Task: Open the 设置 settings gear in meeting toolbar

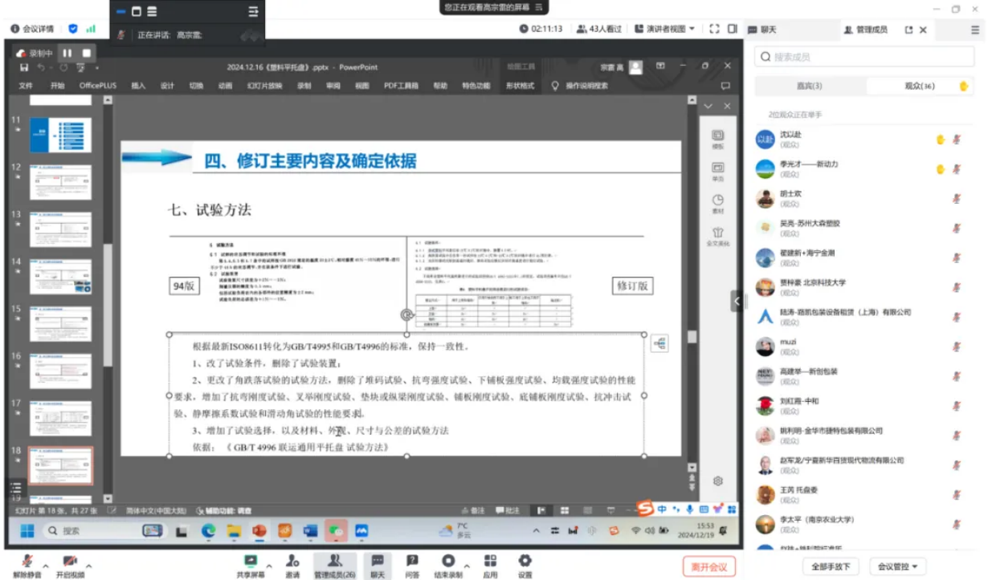Action: coord(525,561)
